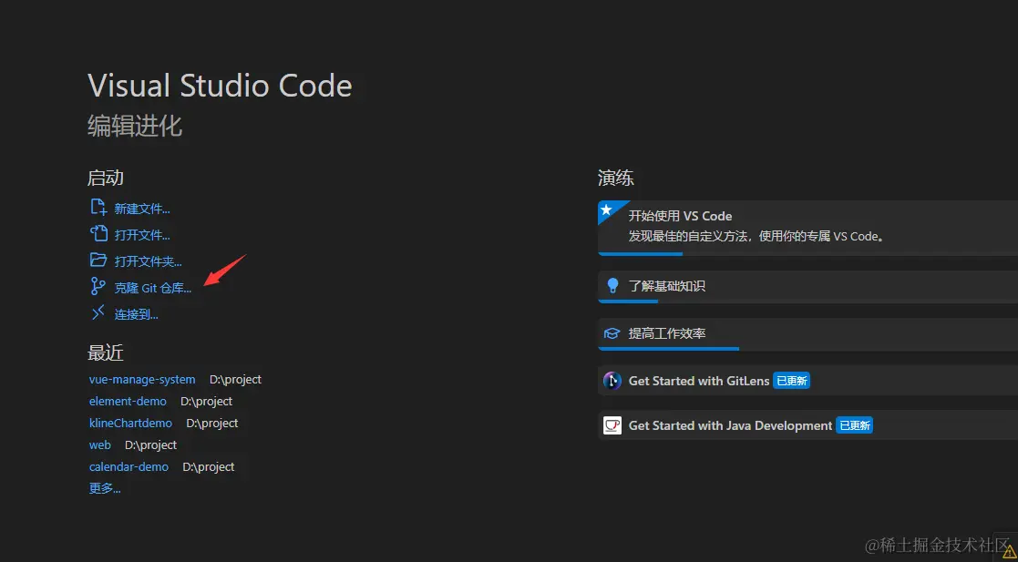The height and width of the screenshot is (562, 1018).
Task: Click the lightbulb icon for learning the basics
Action: coord(612,285)
